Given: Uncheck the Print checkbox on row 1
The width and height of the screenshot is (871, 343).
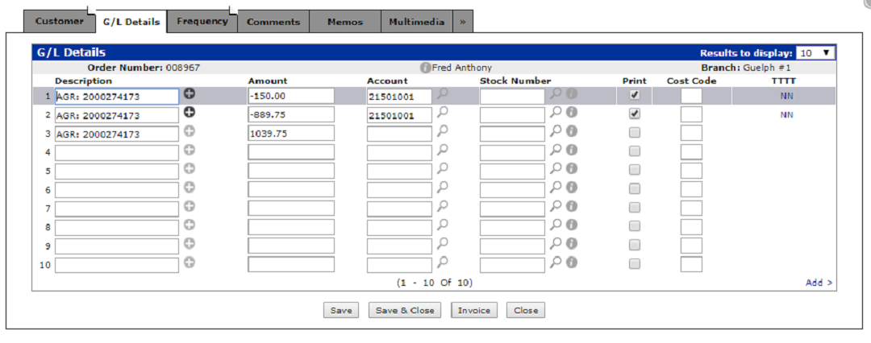Looking at the screenshot, I should pos(634,95).
